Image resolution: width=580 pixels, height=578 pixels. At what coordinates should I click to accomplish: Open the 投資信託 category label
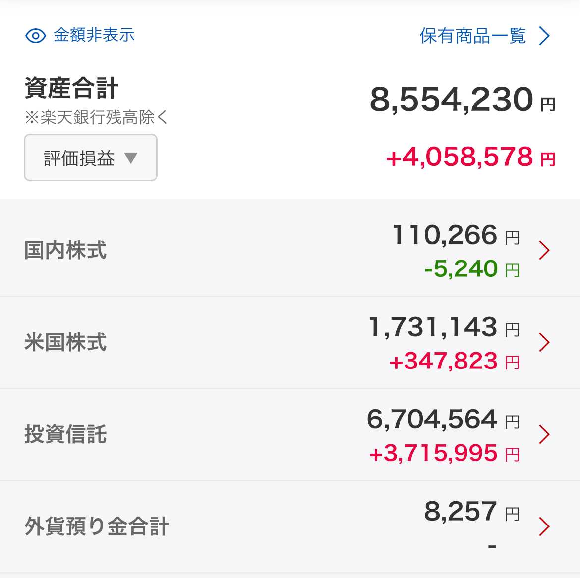pos(65,434)
